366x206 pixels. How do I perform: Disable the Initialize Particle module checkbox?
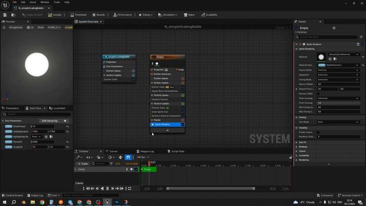point(183,100)
